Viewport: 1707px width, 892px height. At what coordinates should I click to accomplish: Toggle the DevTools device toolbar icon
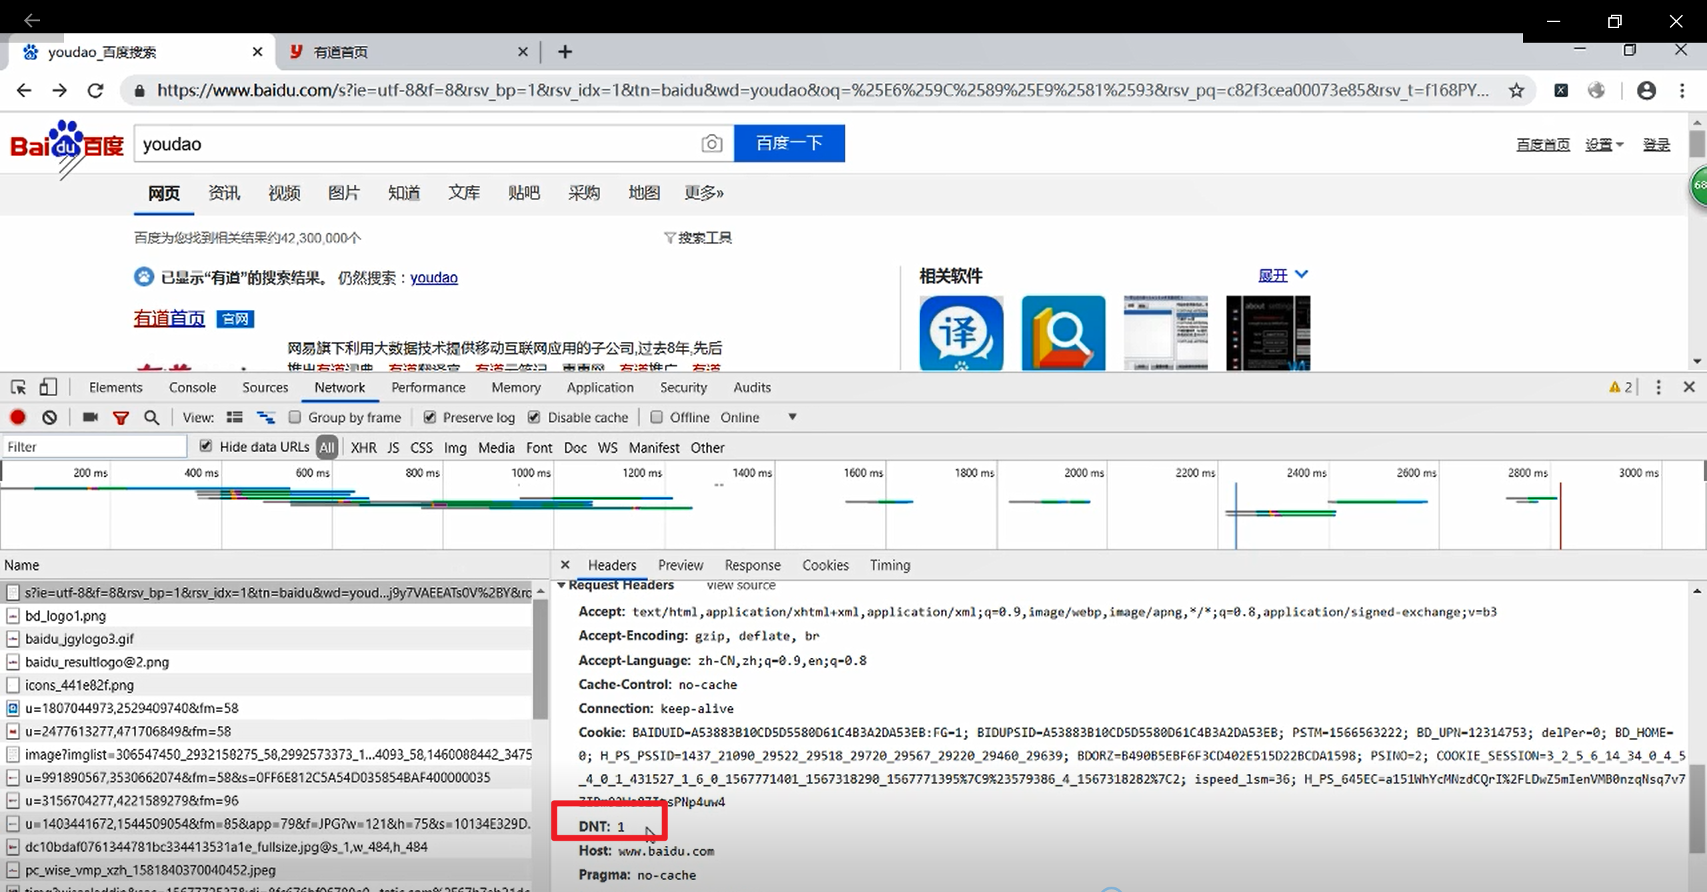tap(48, 387)
